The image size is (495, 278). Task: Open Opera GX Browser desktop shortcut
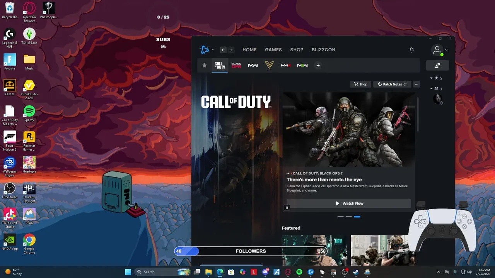coord(29,12)
